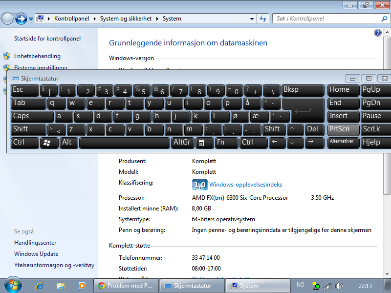Click the NO language indicator in tray
This screenshot has width=391, height=293.
tap(300, 285)
